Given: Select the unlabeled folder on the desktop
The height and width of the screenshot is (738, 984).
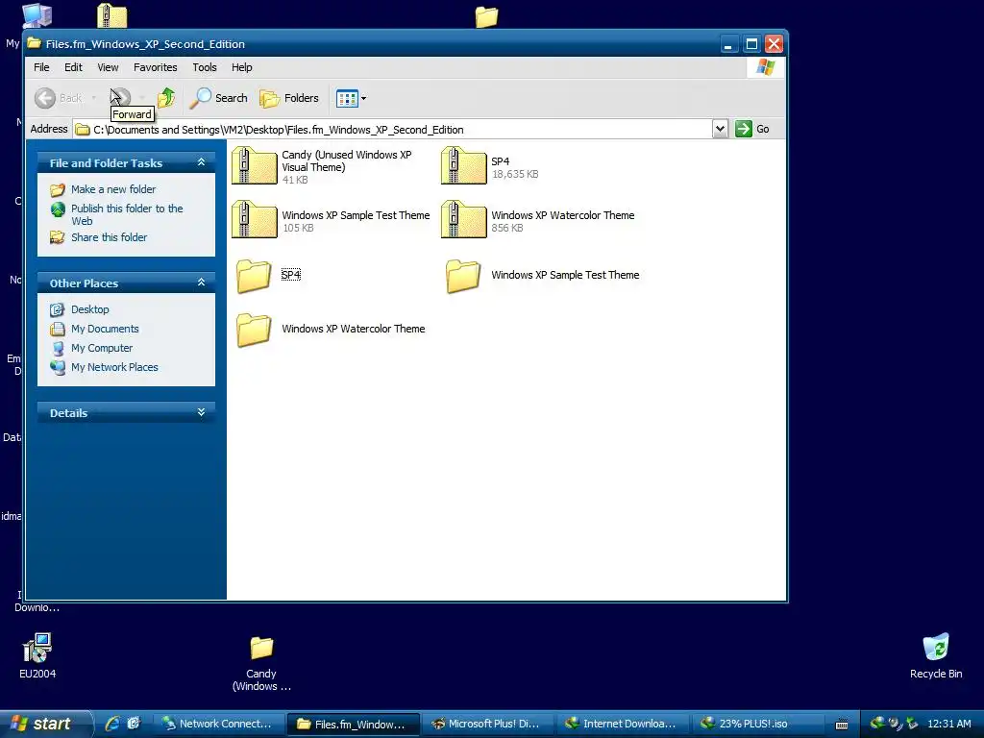Looking at the screenshot, I should pyautogui.click(x=486, y=16).
